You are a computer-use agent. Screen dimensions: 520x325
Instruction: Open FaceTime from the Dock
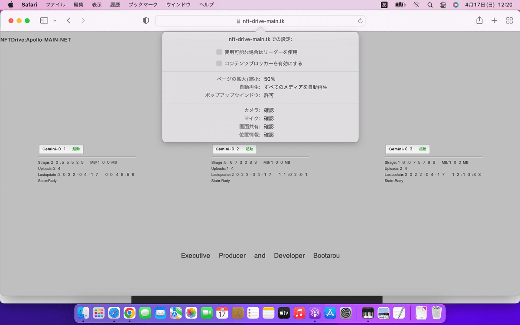click(x=207, y=312)
